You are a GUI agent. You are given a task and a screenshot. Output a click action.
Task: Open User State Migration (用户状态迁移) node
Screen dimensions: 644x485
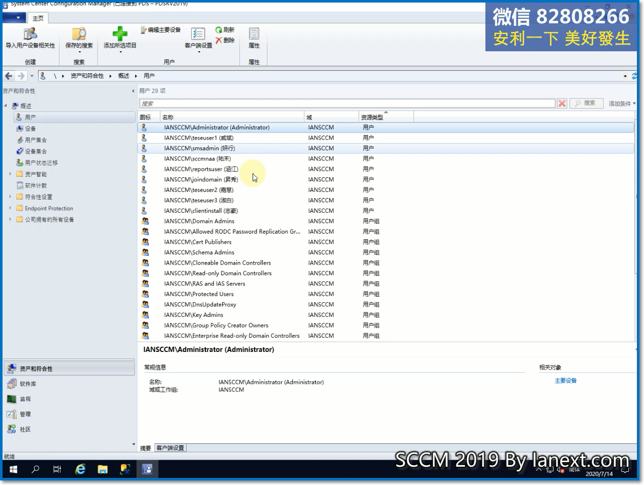[x=41, y=163]
